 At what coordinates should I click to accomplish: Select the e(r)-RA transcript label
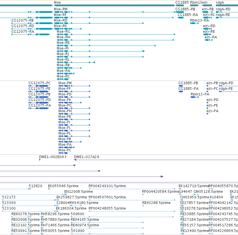[x=211, y=37]
